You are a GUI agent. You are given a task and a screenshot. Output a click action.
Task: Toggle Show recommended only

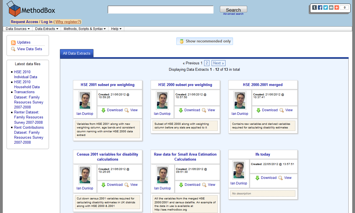205,41
